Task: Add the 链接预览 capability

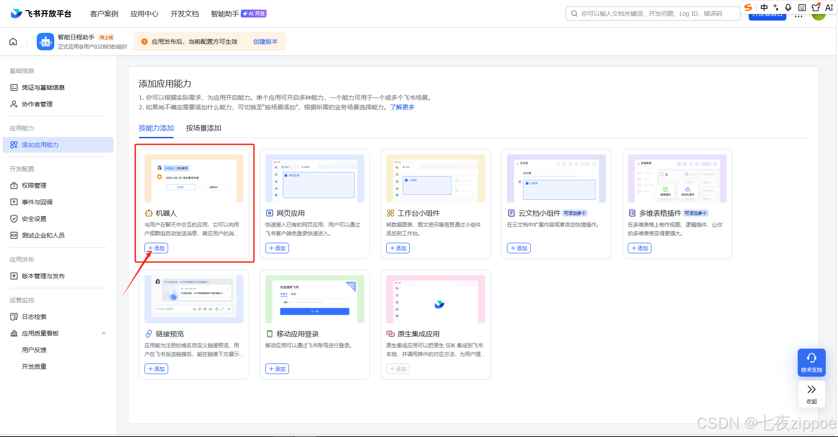Action: click(156, 369)
